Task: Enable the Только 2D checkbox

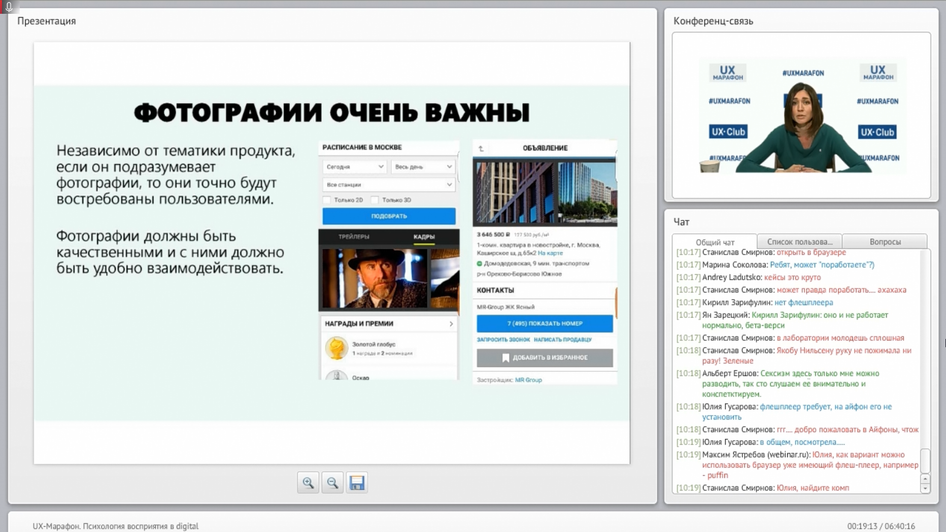Action: click(327, 200)
